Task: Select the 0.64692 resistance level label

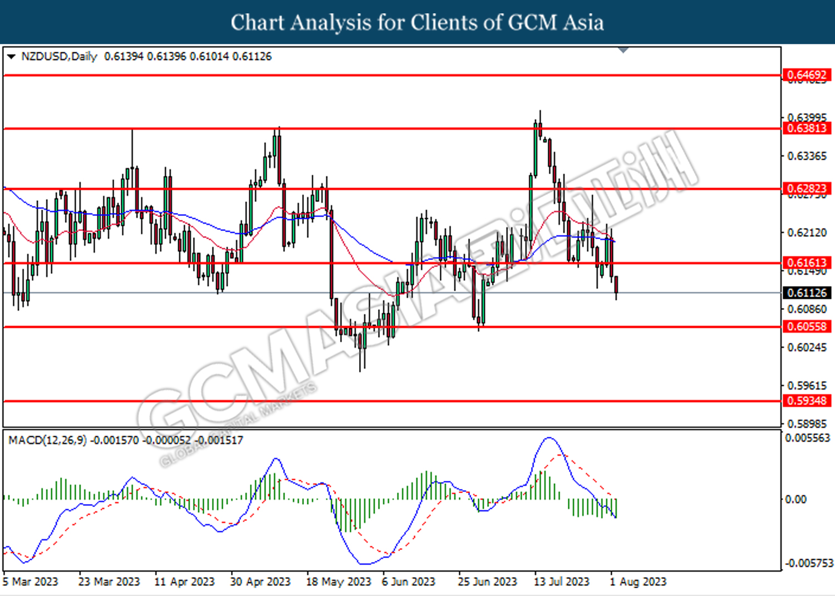Action: [x=807, y=75]
